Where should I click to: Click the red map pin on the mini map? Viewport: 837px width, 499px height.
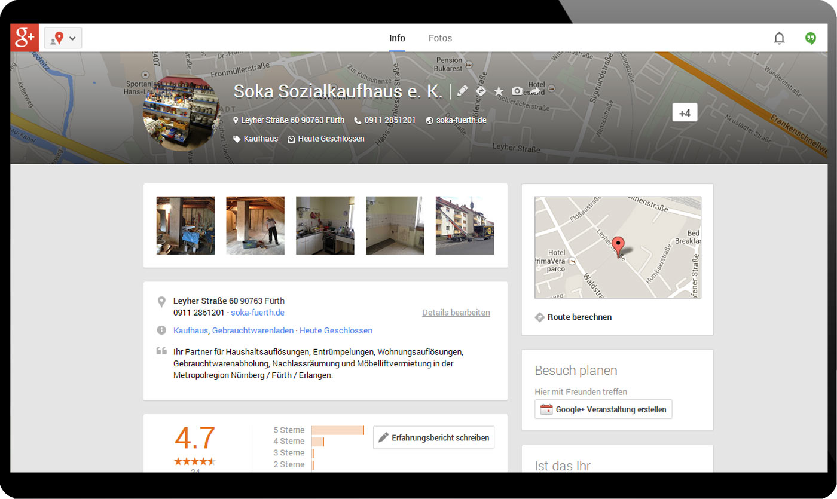[618, 246]
